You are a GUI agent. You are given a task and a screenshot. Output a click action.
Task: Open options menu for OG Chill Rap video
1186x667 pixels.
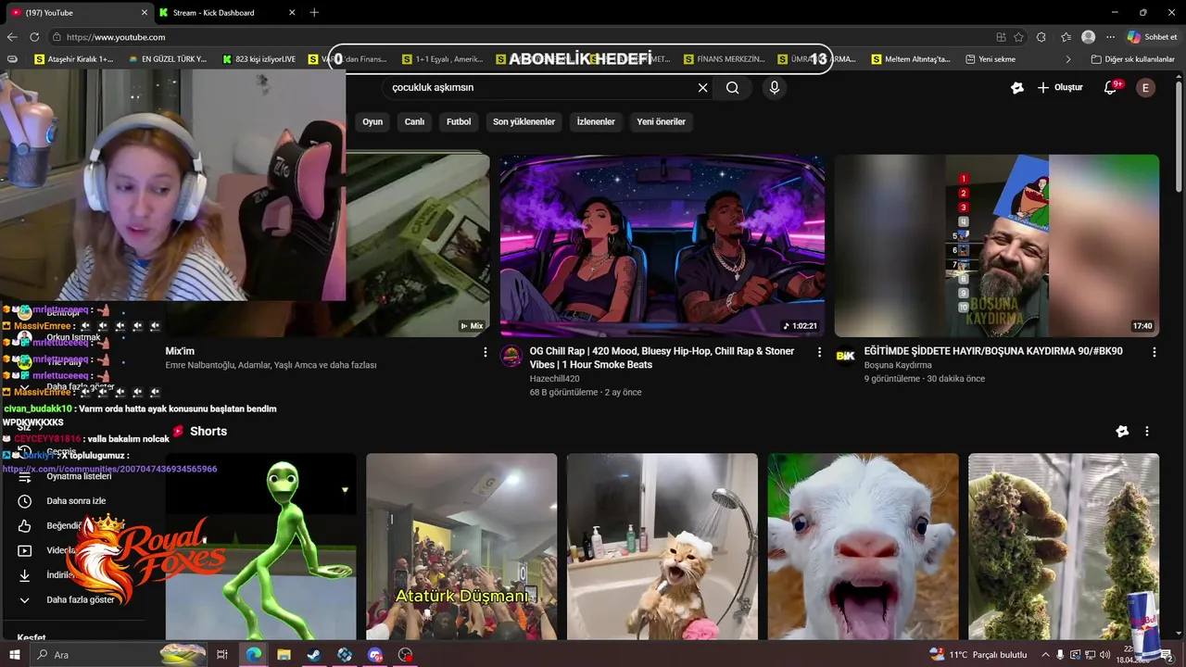point(819,352)
